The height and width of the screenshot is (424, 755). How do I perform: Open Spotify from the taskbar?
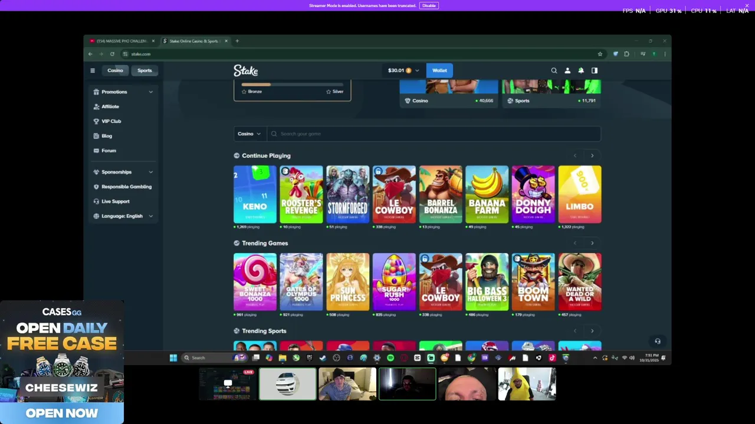(390, 357)
